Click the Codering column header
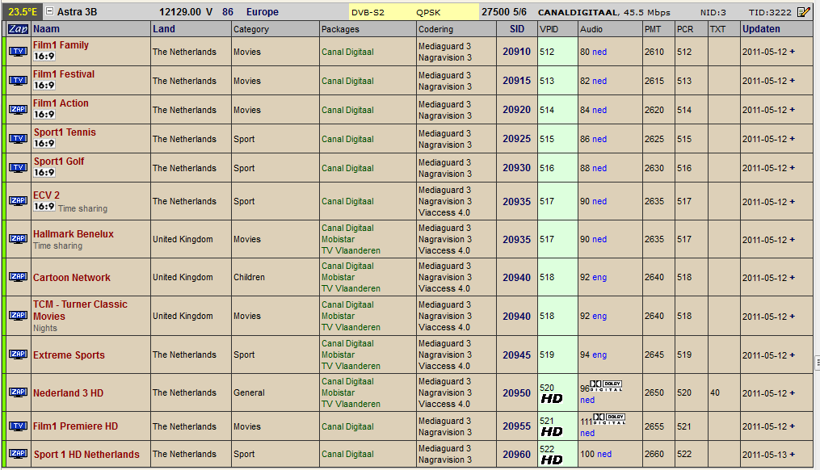Image resolution: width=820 pixels, height=470 pixels. click(x=435, y=29)
